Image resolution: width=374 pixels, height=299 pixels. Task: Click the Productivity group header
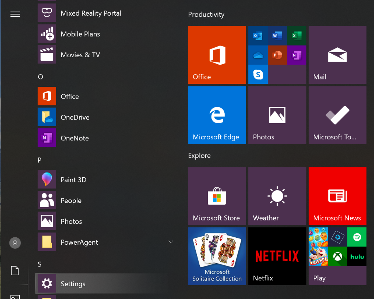206,15
